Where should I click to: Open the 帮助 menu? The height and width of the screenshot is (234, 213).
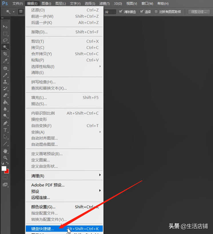[x=163, y=3]
